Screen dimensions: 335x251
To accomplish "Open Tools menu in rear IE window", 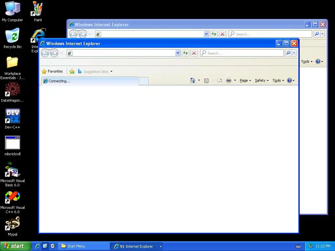I will pos(307,61).
